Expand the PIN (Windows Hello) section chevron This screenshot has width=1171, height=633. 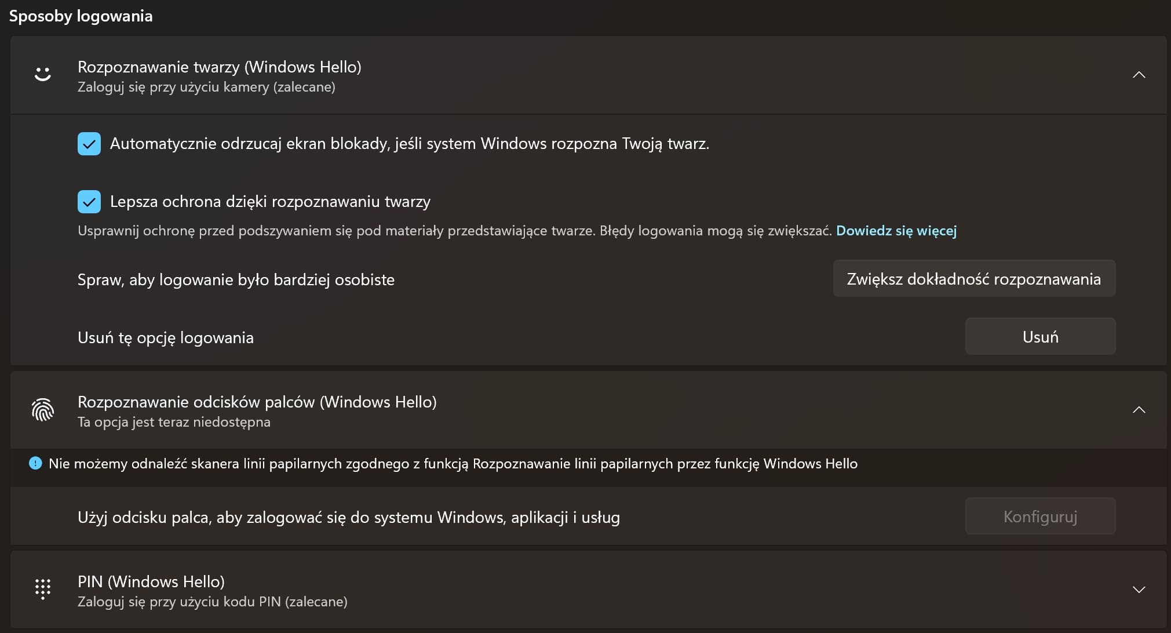(1139, 590)
